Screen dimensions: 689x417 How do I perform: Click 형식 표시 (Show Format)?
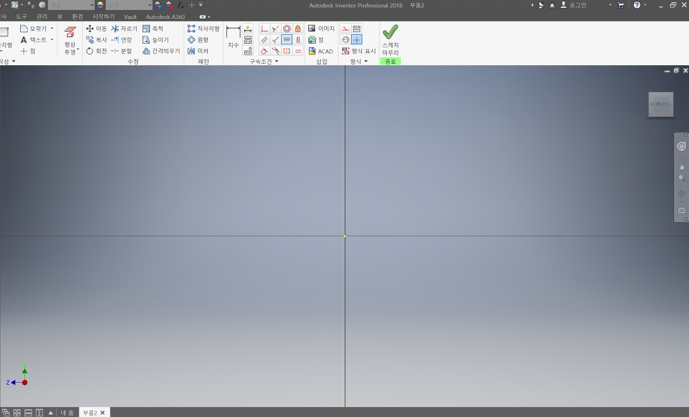click(x=359, y=51)
